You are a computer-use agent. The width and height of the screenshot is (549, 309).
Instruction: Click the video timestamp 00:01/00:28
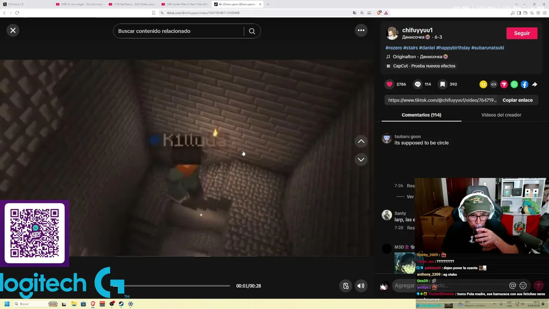(248, 286)
